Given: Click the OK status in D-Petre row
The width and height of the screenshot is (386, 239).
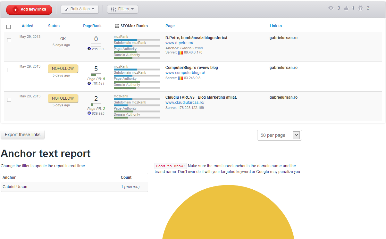Looking at the screenshot, I should pyautogui.click(x=63, y=39).
